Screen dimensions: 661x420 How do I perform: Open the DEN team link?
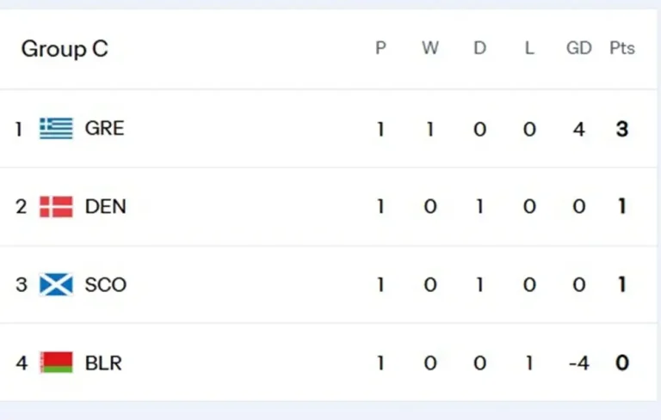(105, 207)
